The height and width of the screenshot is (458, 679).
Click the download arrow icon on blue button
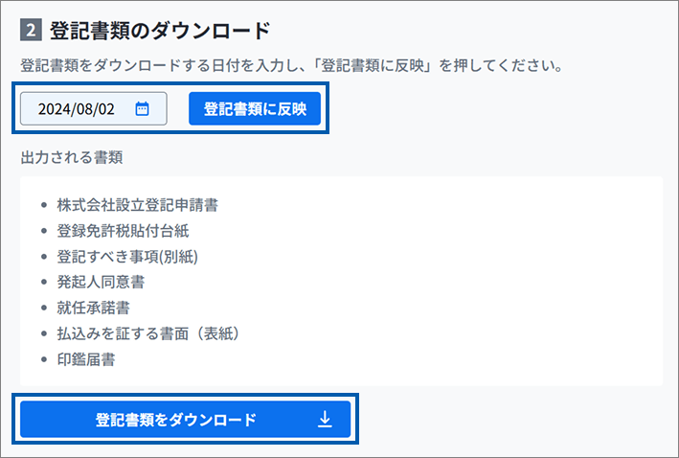[x=325, y=420]
